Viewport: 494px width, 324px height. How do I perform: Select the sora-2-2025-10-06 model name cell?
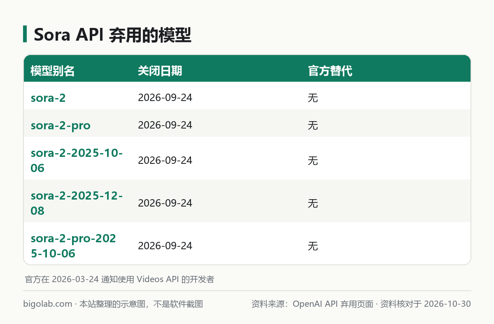77,161
